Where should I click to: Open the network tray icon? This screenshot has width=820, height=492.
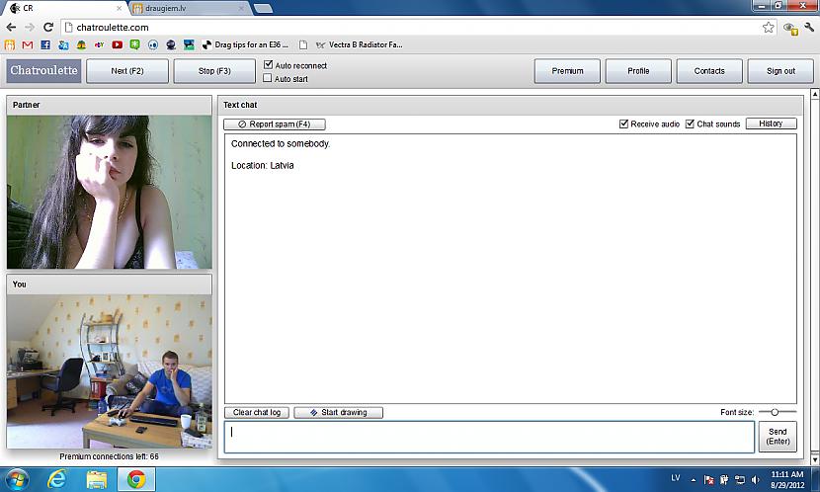click(739, 479)
